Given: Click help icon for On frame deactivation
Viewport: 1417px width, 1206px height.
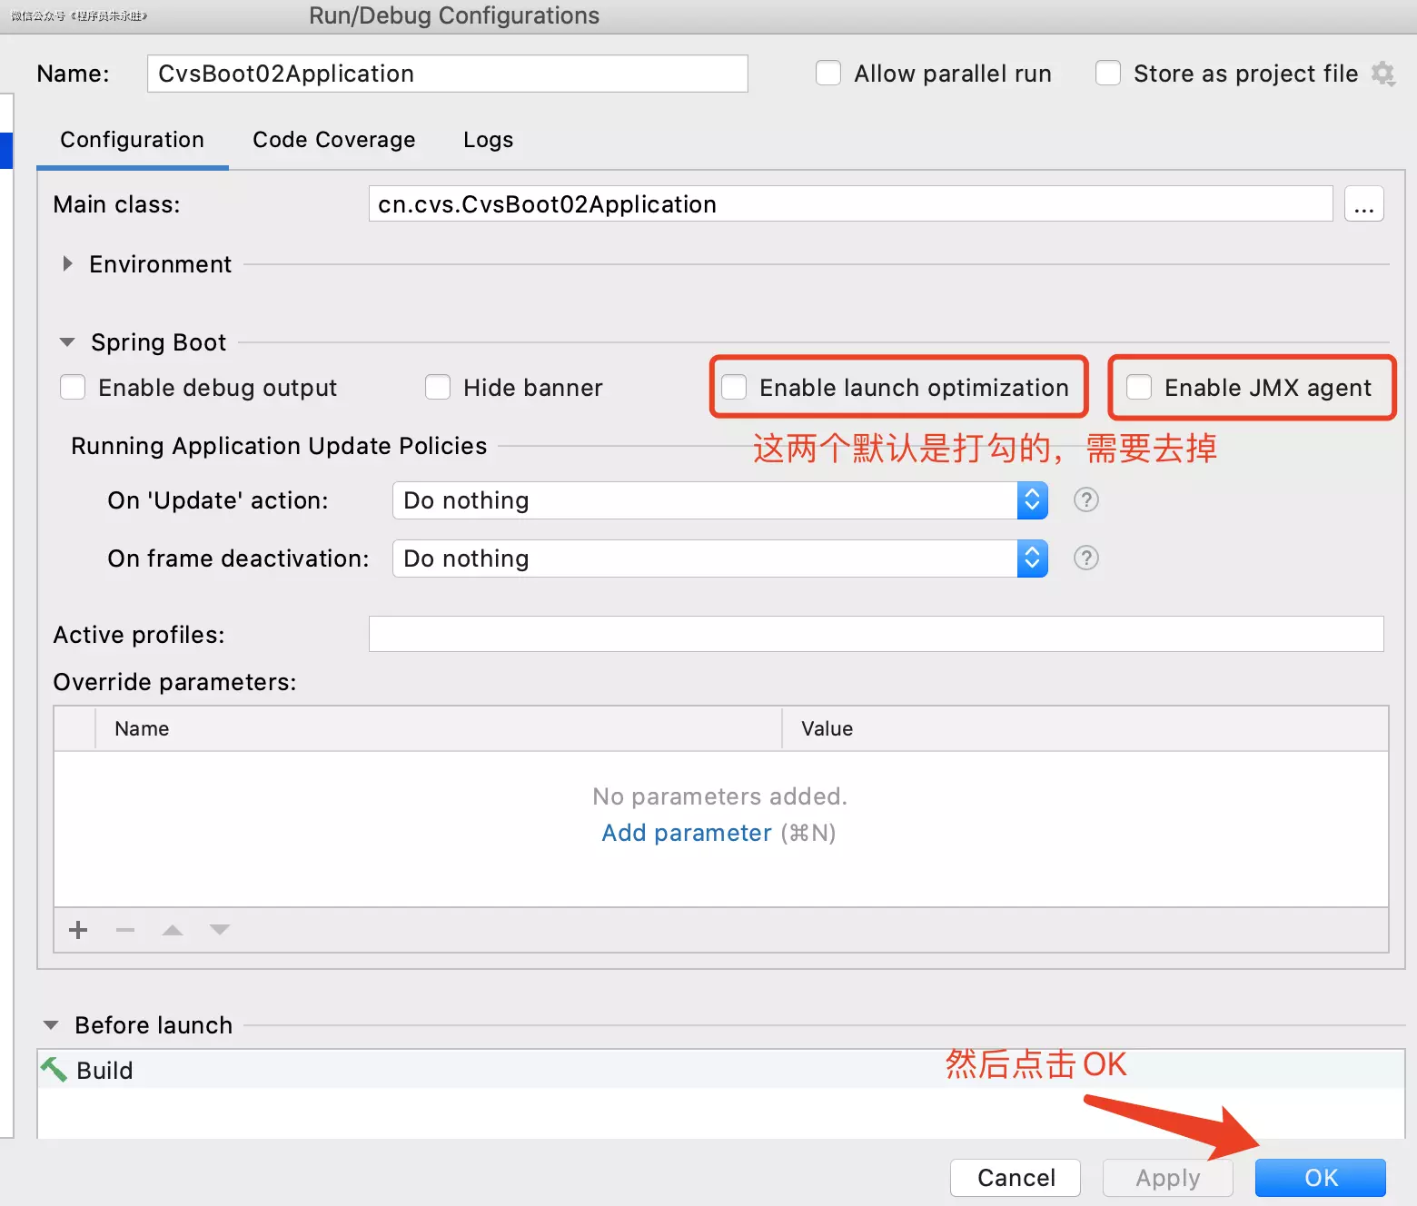Looking at the screenshot, I should coord(1085,559).
